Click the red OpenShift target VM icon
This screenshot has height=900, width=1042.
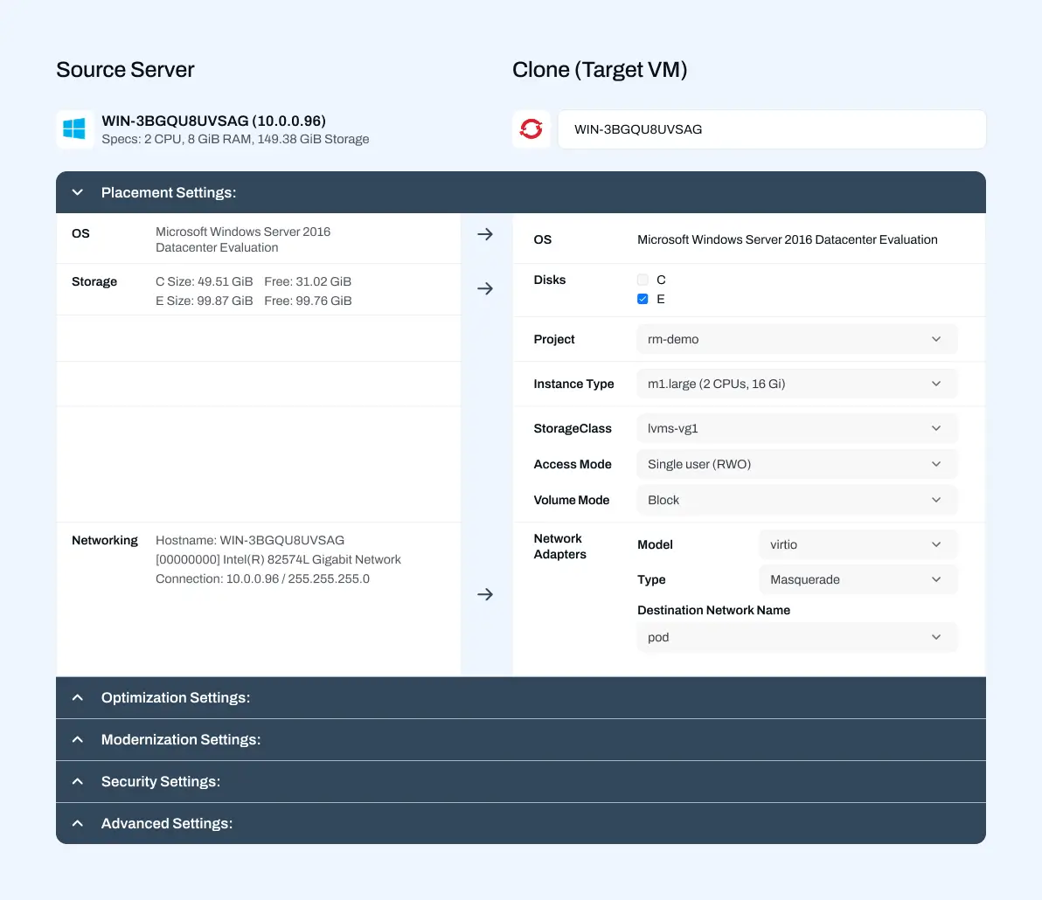coord(531,128)
